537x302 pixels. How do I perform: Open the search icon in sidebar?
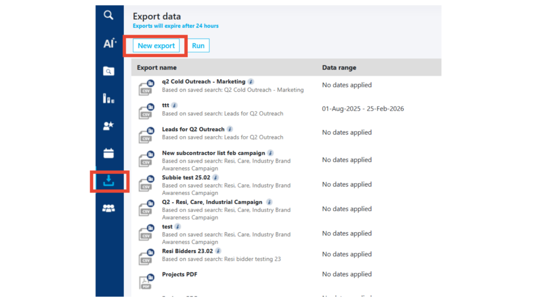point(109,16)
